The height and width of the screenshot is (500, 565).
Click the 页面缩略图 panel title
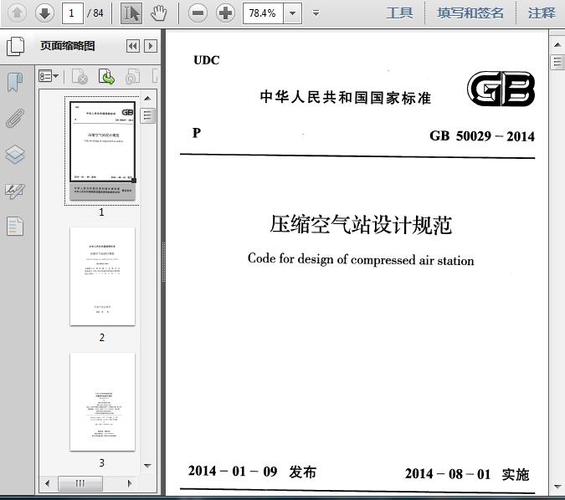pyautogui.click(x=68, y=46)
